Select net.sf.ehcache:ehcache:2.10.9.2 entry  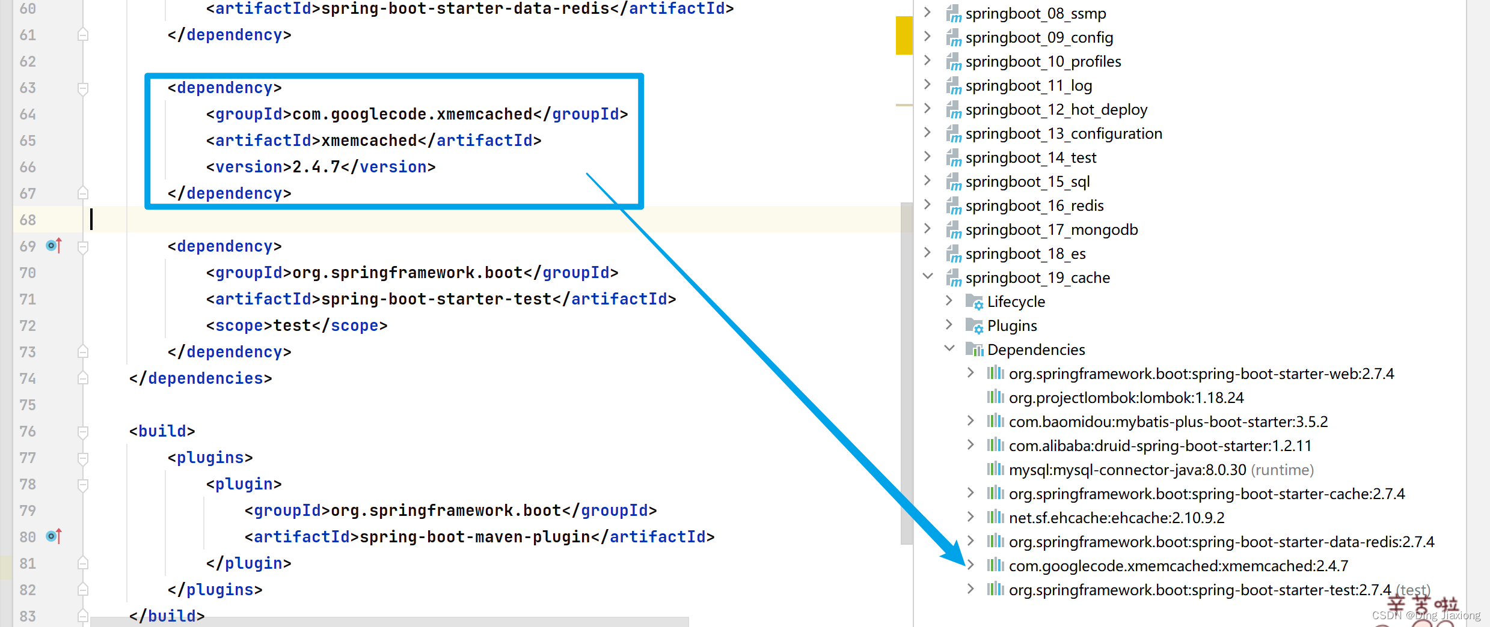[1117, 518]
